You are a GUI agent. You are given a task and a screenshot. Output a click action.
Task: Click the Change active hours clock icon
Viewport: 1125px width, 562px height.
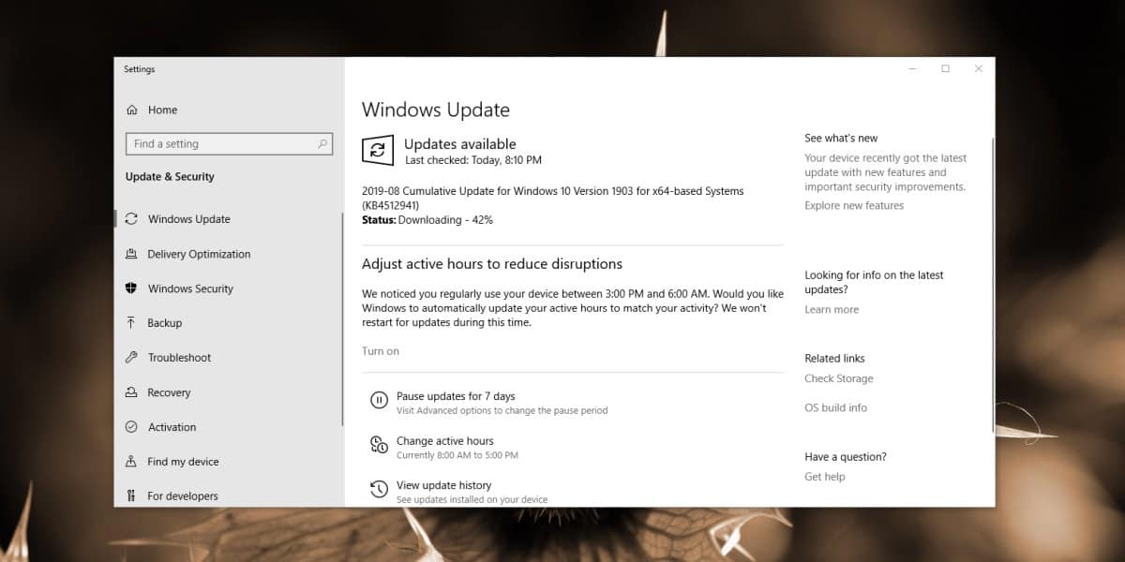379,445
